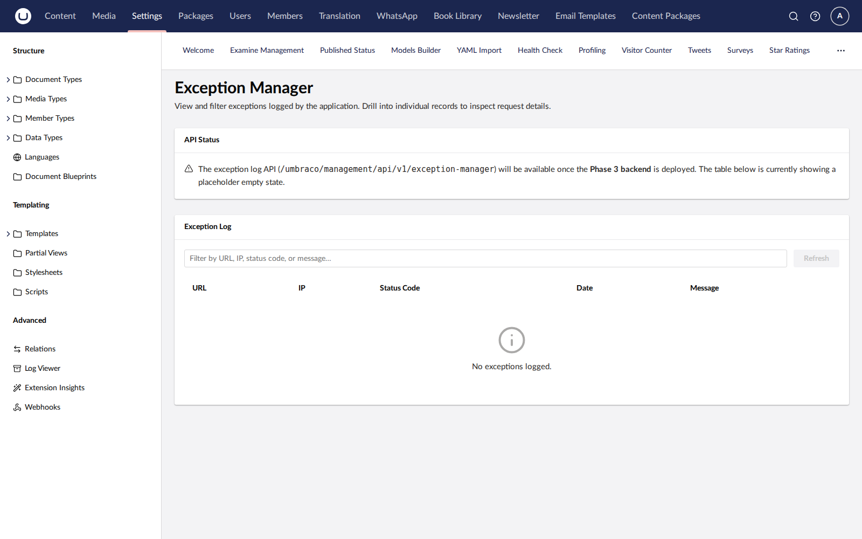Open the Packages section
This screenshot has width=862, height=539.
(x=196, y=16)
